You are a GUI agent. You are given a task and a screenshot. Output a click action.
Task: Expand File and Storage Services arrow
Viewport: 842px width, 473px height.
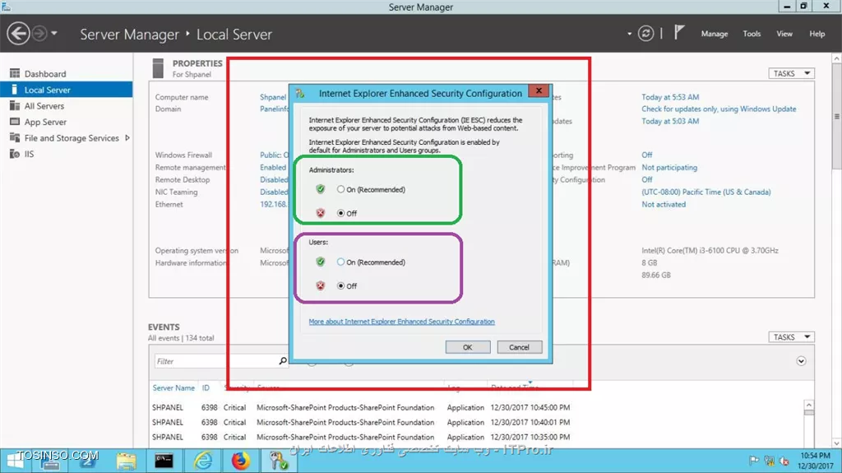(x=127, y=138)
